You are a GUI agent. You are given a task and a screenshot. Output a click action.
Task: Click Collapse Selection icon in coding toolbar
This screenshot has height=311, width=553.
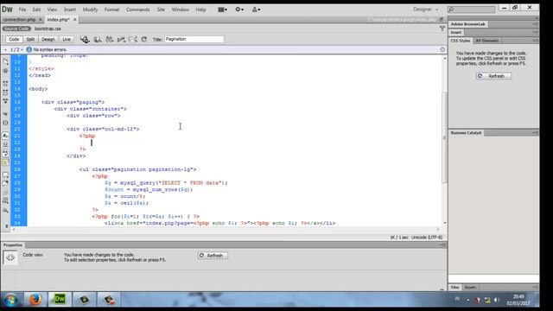point(5,92)
